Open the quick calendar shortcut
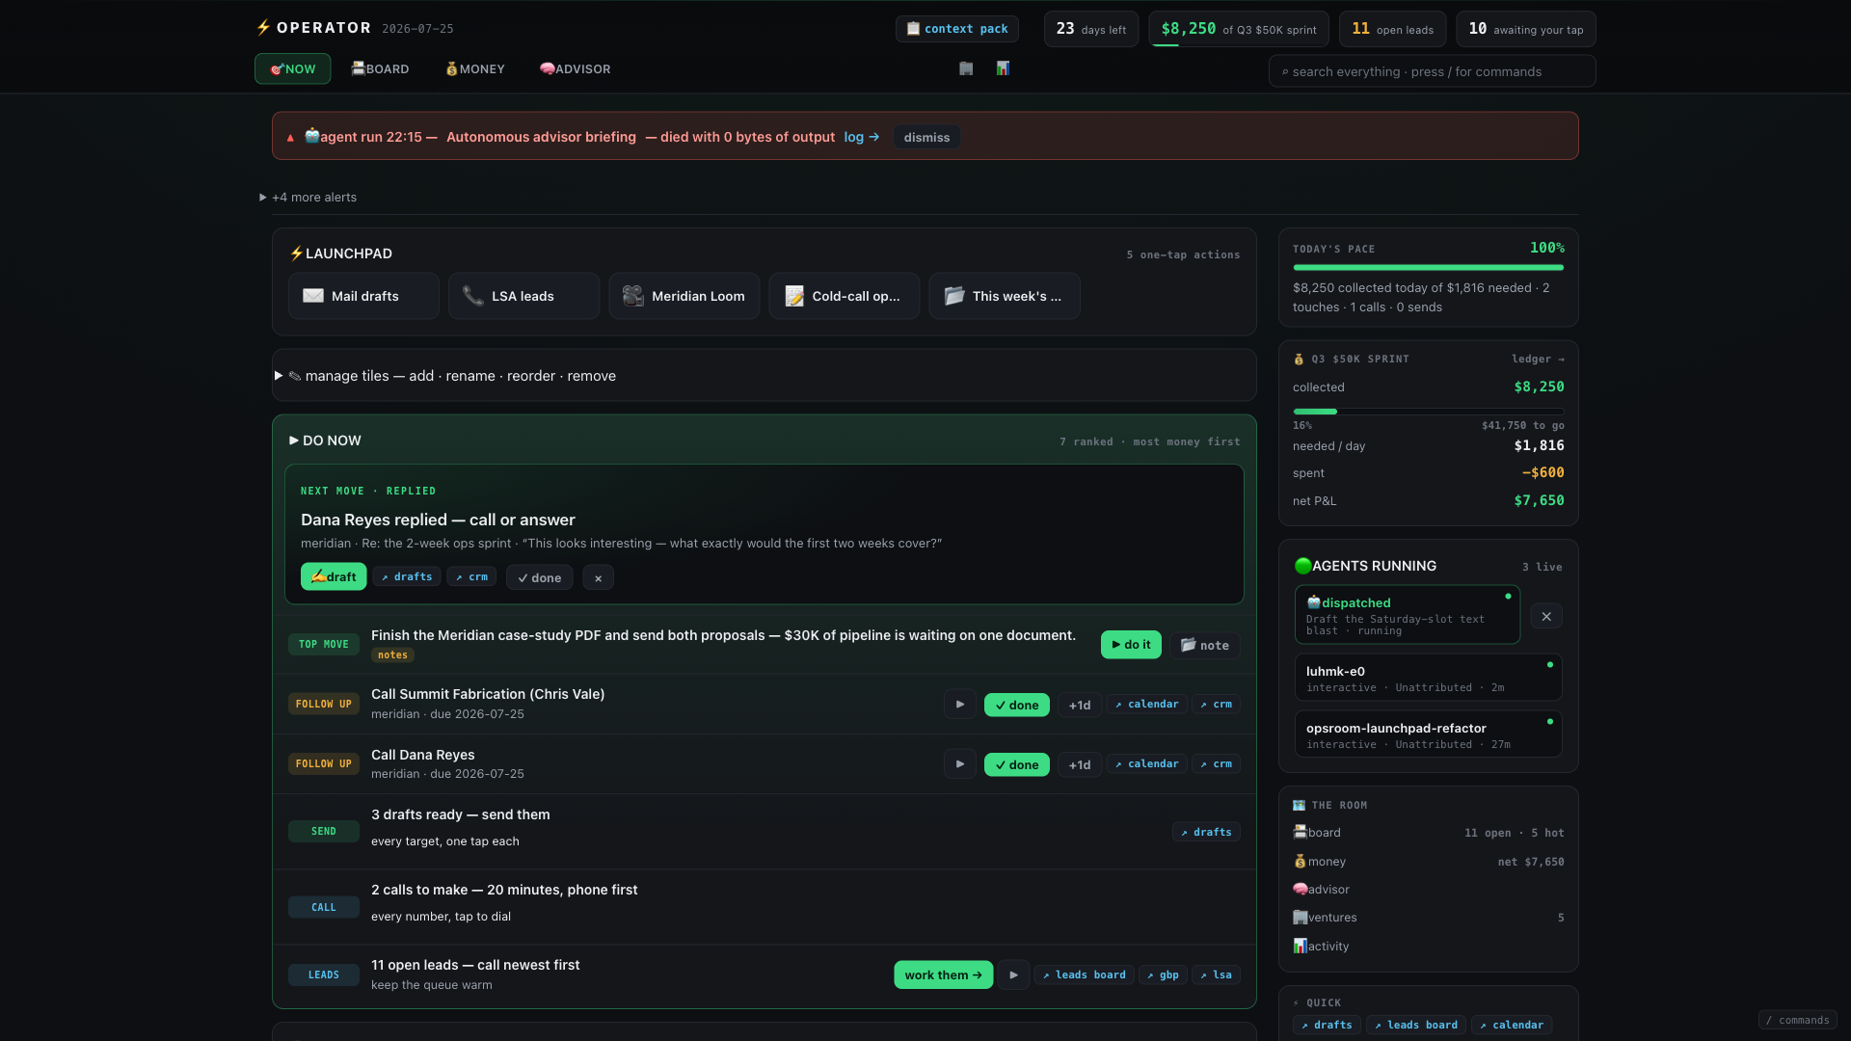Viewport: 1851px width, 1041px height. pos(1511,1026)
